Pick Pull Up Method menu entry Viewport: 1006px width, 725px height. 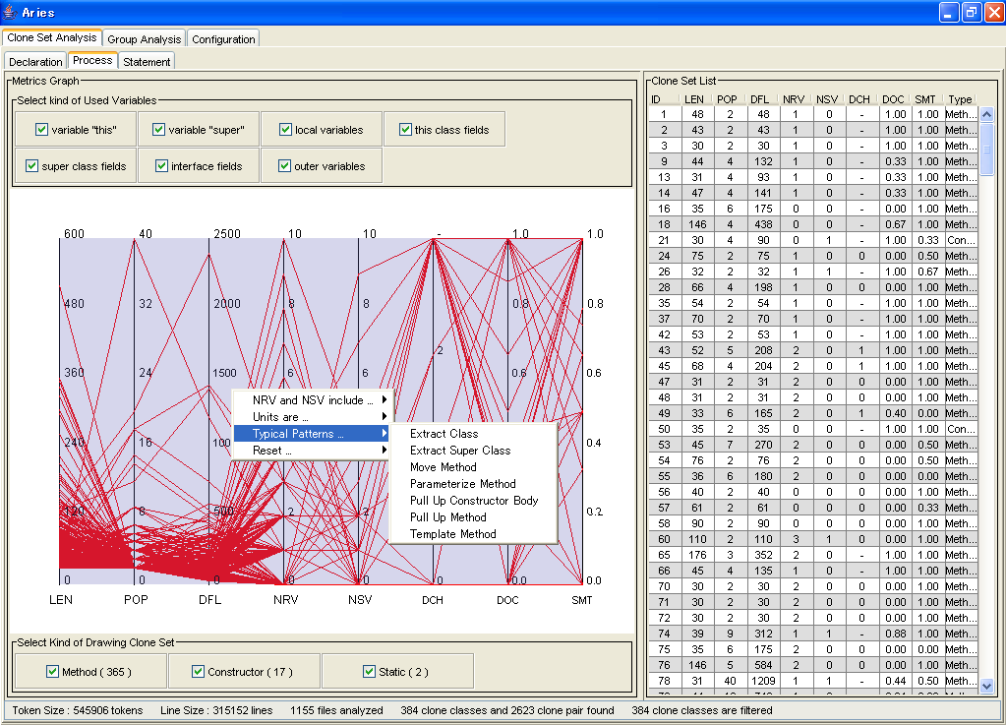(448, 517)
